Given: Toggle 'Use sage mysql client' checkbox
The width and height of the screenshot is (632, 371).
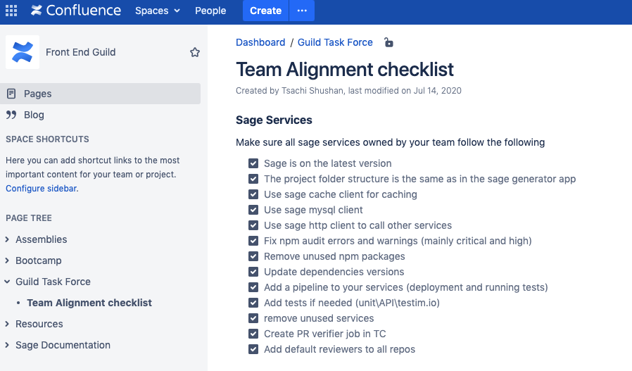Looking at the screenshot, I should click(x=253, y=210).
